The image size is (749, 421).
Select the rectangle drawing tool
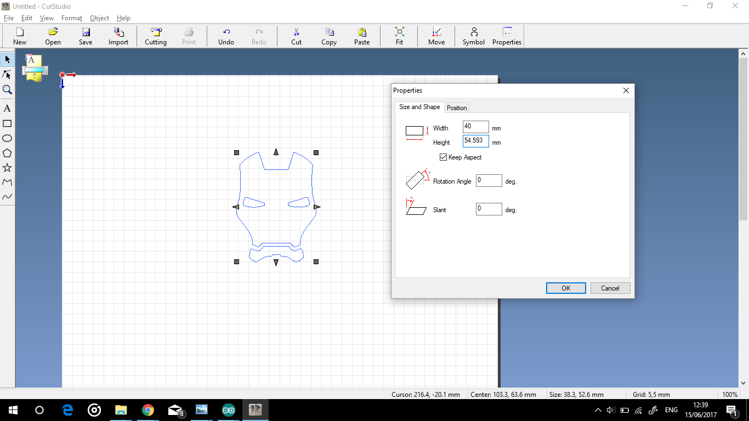point(7,123)
